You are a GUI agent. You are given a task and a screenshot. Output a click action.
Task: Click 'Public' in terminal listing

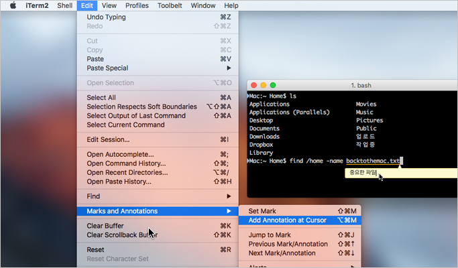[366, 129]
